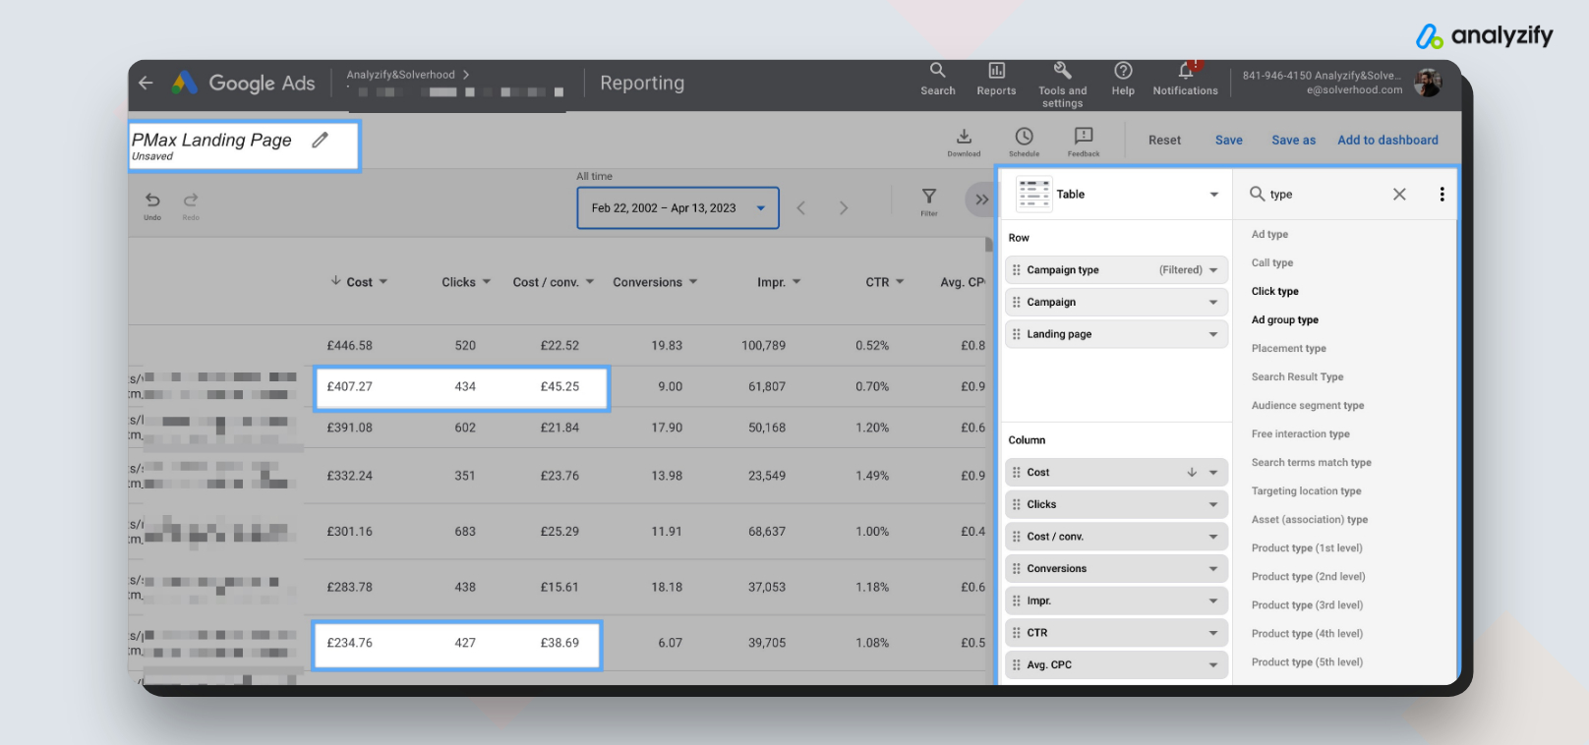The height and width of the screenshot is (745, 1589).
Task: Edit report name with pencil icon
Action: pos(320,141)
